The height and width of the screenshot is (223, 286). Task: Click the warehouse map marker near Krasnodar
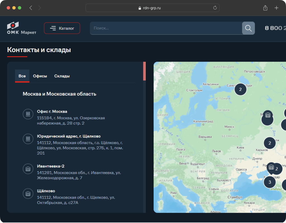271,167
